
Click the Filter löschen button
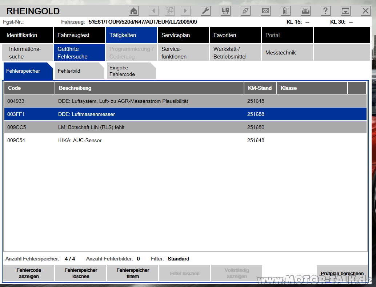click(x=185, y=273)
